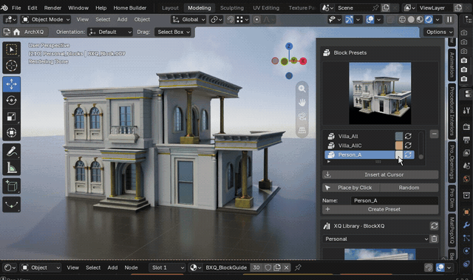
Task: Open the viewport Add menu
Action: [x=122, y=20]
